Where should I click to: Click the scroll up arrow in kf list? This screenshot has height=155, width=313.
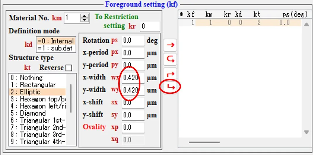[306, 25]
